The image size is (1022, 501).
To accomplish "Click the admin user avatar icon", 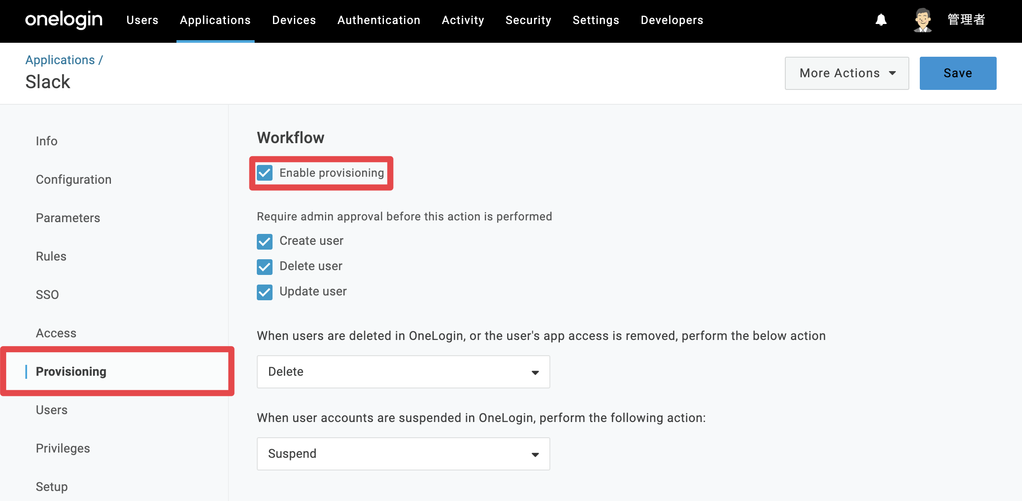I will [x=922, y=20].
